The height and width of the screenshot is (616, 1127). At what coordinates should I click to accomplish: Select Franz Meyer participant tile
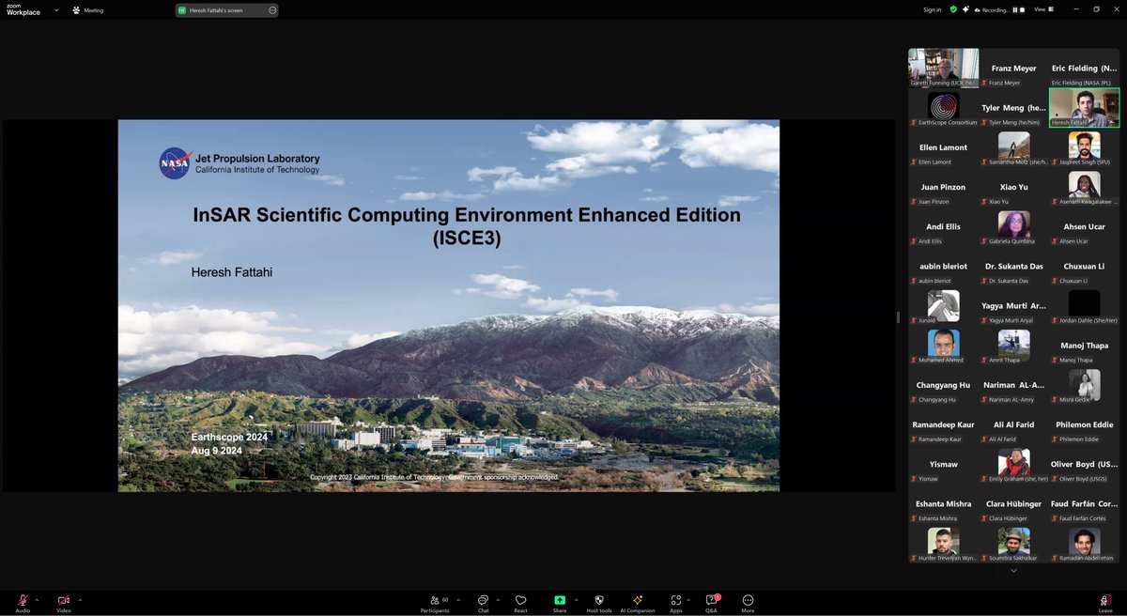[x=1013, y=68]
